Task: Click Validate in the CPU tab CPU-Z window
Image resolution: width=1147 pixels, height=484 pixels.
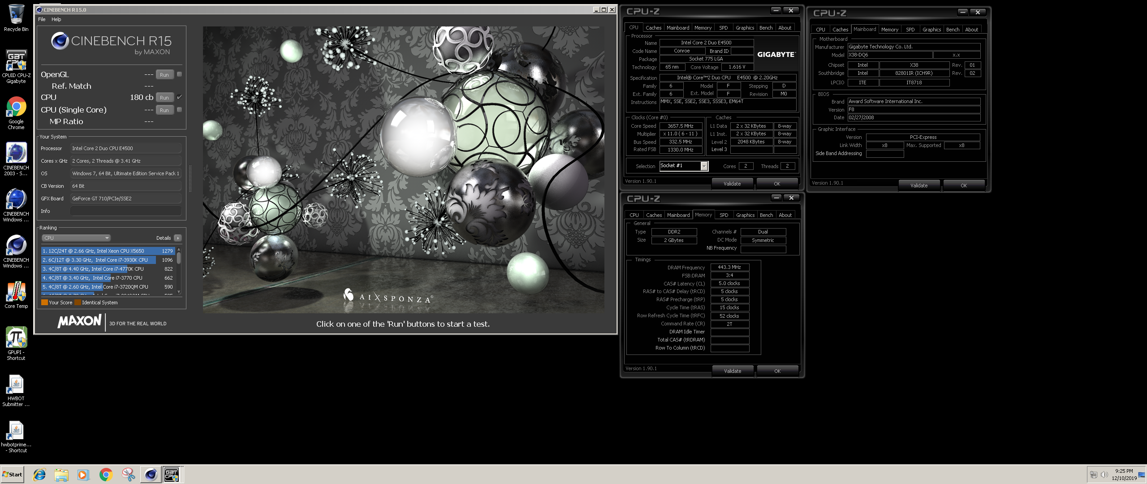Action: click(732, 184)
